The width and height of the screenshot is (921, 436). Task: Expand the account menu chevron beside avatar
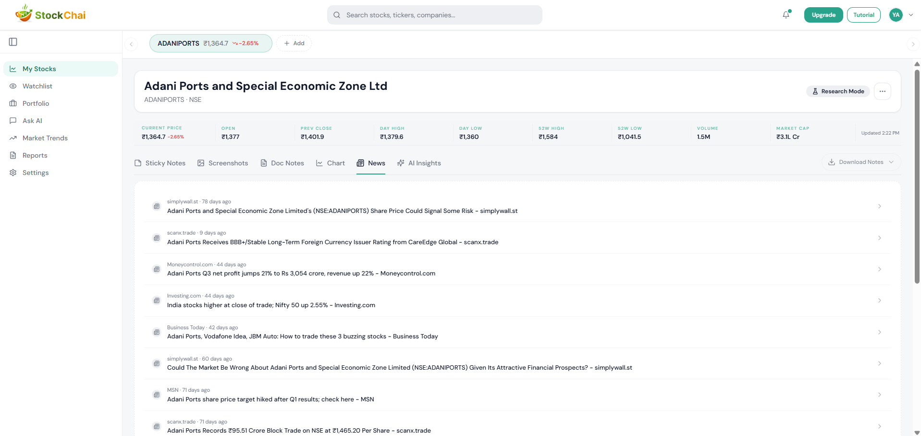coord(911,15)
